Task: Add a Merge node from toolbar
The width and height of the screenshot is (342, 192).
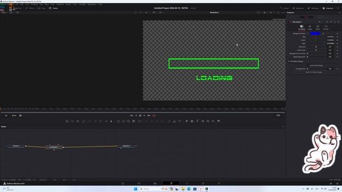Action: pyautogui.click(x=118, y=121)
